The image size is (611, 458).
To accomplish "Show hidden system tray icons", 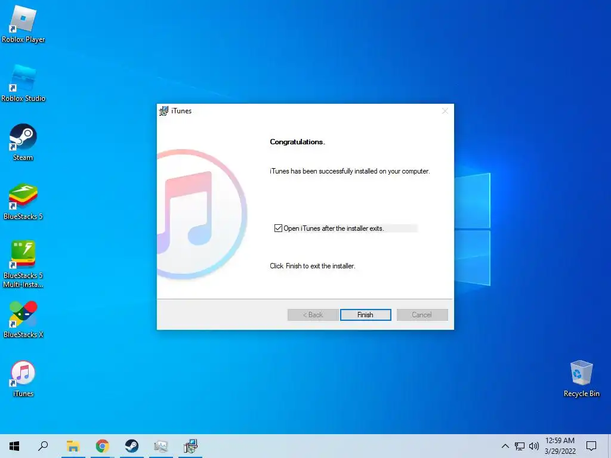I will click(x=505, y=446).
